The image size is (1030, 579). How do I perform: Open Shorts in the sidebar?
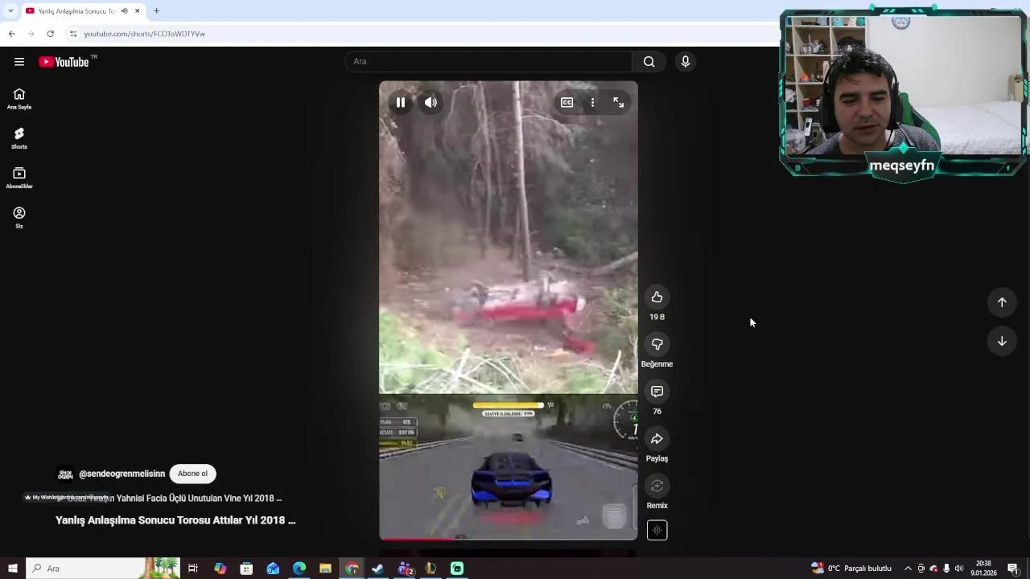pos(19,138)
